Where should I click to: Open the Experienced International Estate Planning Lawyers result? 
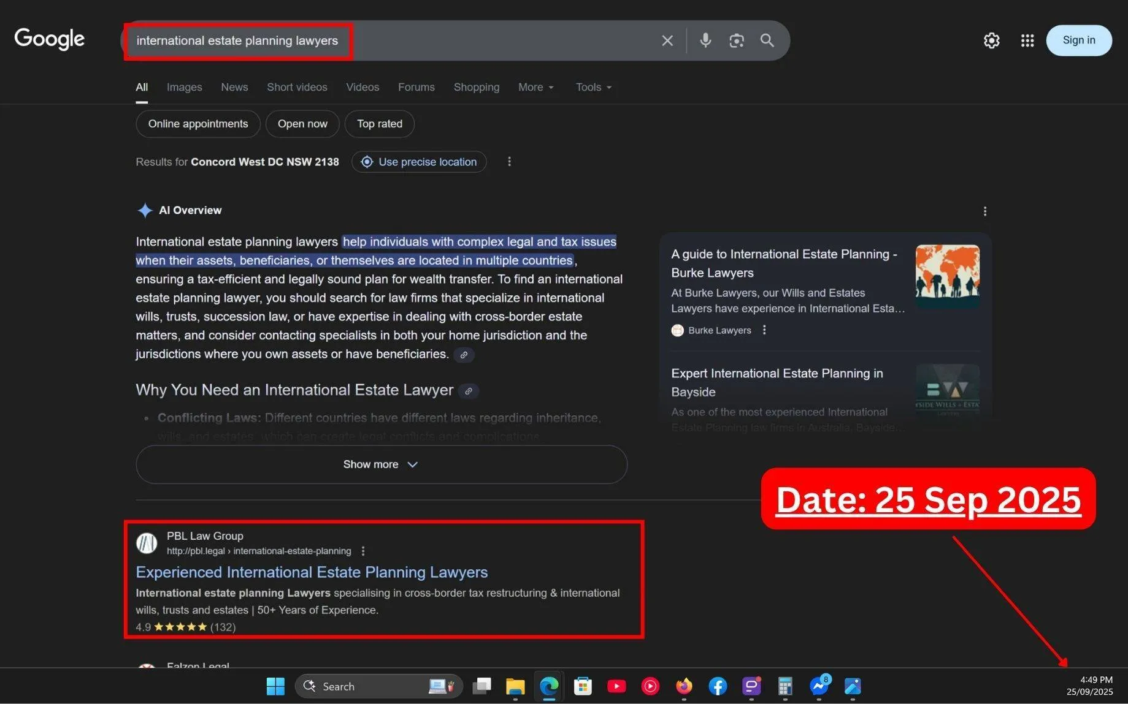[312, 572]
